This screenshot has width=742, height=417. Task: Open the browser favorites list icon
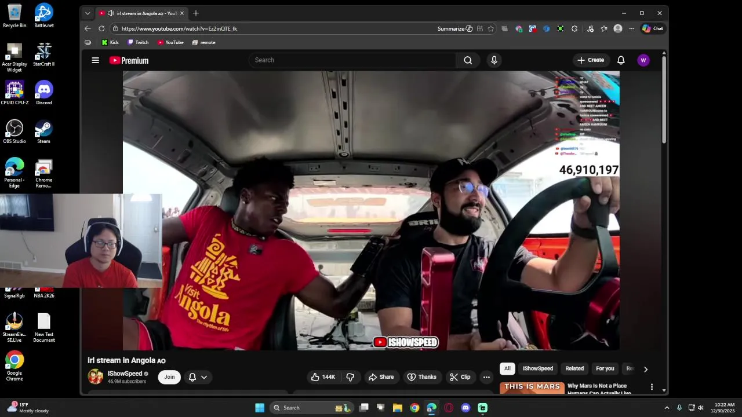604,28
